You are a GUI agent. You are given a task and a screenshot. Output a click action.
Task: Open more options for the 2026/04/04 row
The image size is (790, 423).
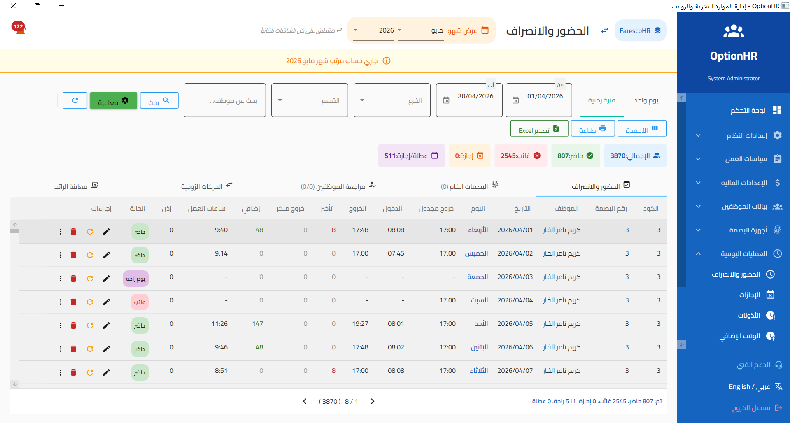tap(61, 302)
